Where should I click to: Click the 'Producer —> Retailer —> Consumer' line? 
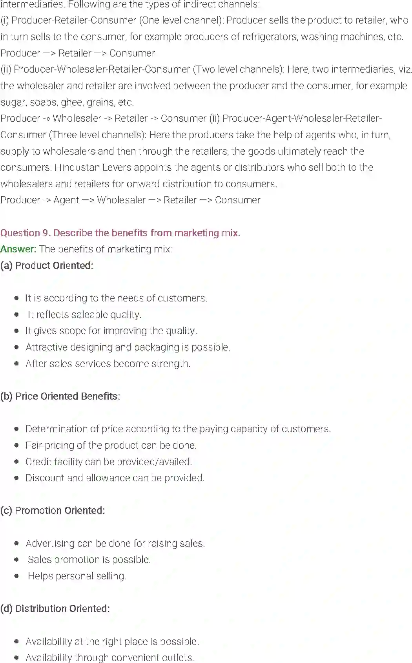pos(78,53)
